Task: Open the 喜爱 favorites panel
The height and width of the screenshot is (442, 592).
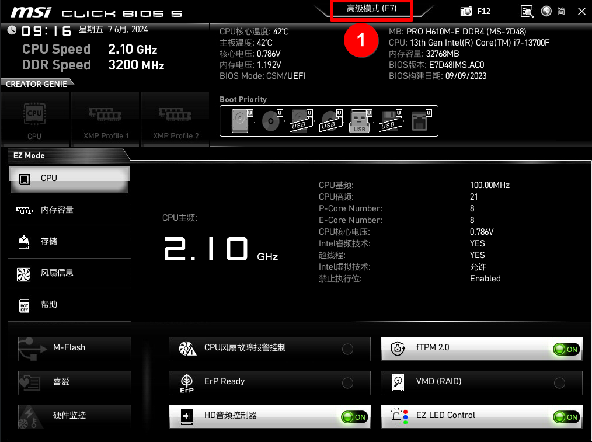Action: click(x=74, y=382)
